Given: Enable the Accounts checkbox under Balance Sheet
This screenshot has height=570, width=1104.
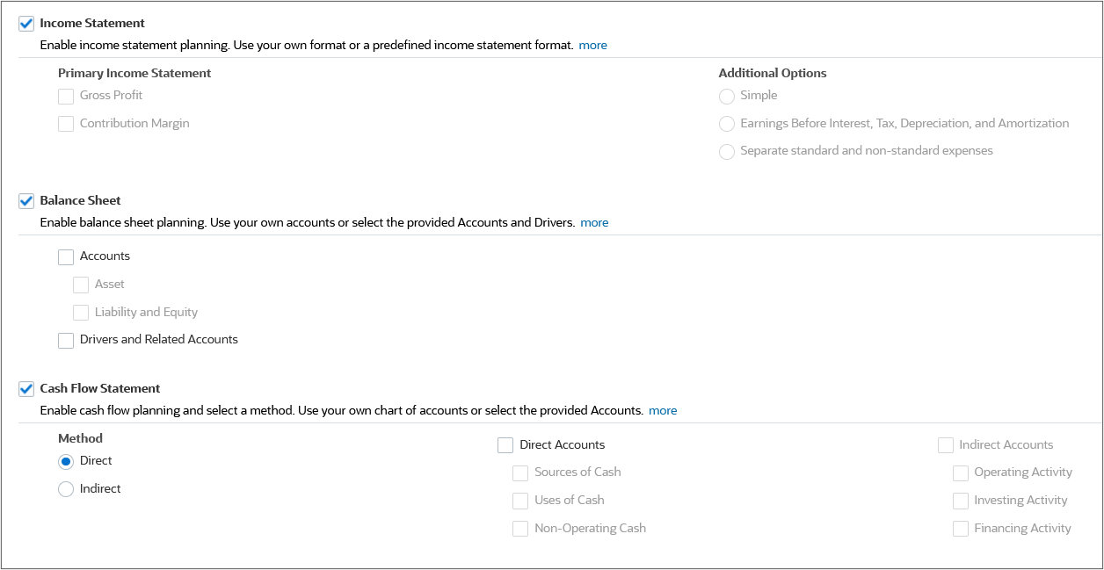Looking at the screenshot, I should (x=65, y=256).
